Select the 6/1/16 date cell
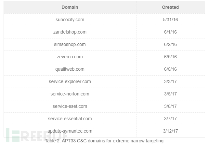This screenshot has height=144, width=208. [170, 32]
